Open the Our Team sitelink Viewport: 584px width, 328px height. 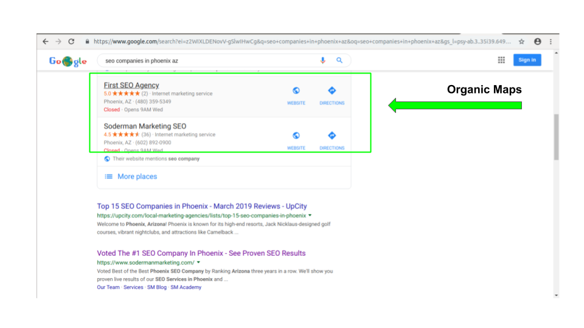point(108,287)
